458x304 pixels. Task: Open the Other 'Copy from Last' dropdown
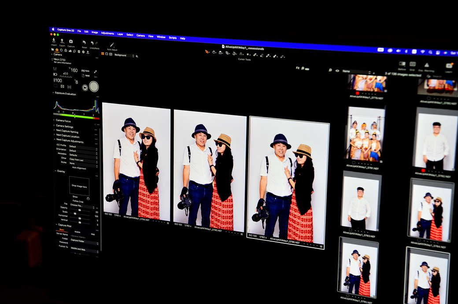(83, 160)
